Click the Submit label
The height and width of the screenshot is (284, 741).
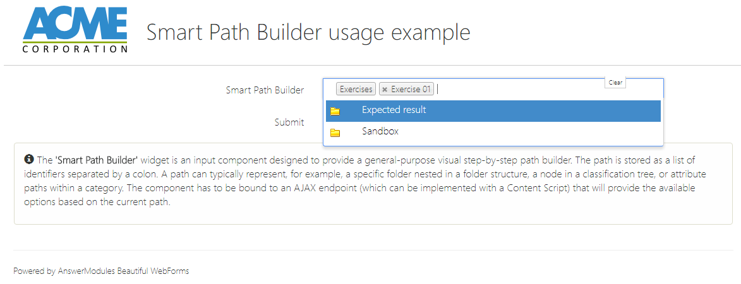click(289, 122)
